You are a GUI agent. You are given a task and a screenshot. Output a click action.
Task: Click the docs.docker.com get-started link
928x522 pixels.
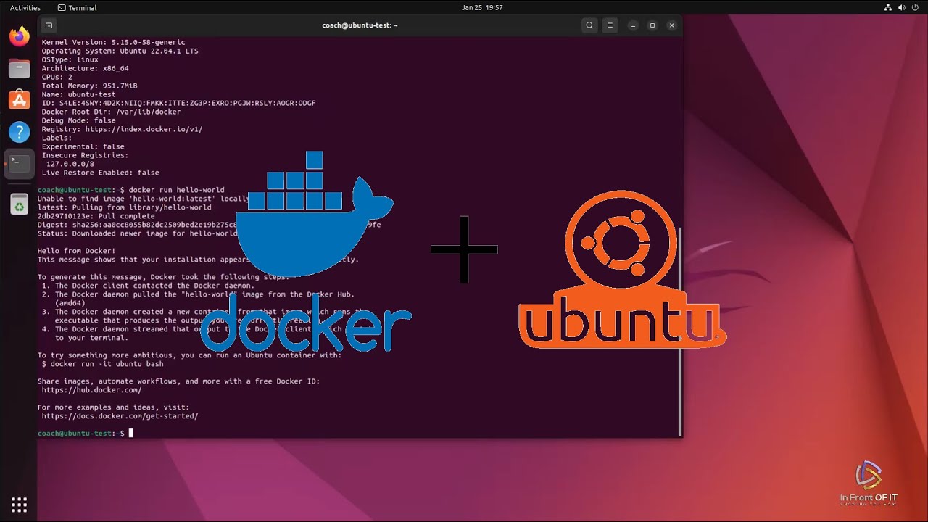121,415
